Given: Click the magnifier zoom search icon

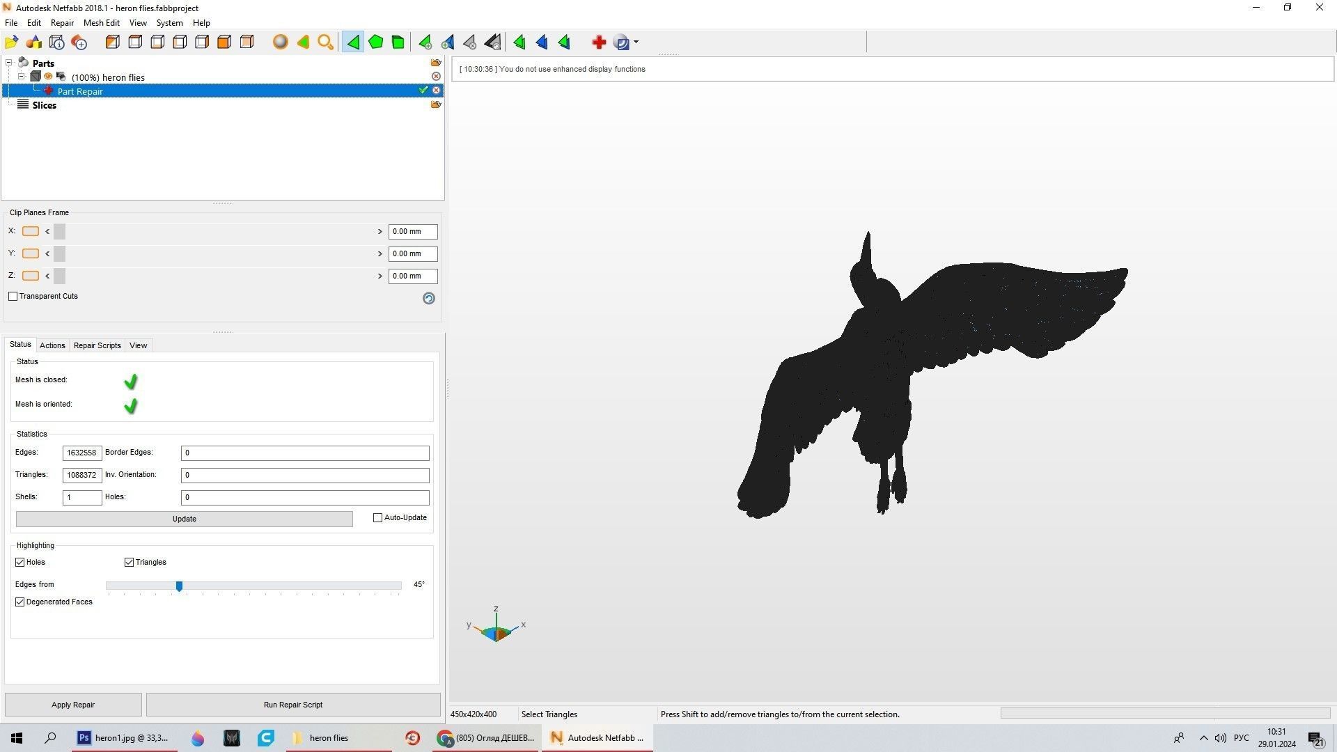Looking at the screenshot, I should click(325, 42).
